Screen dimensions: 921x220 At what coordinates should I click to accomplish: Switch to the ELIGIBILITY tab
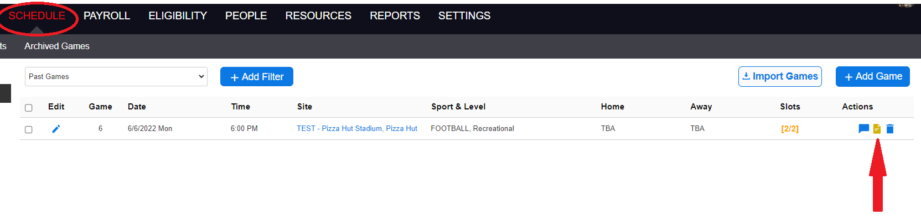(x=178, y=16)
